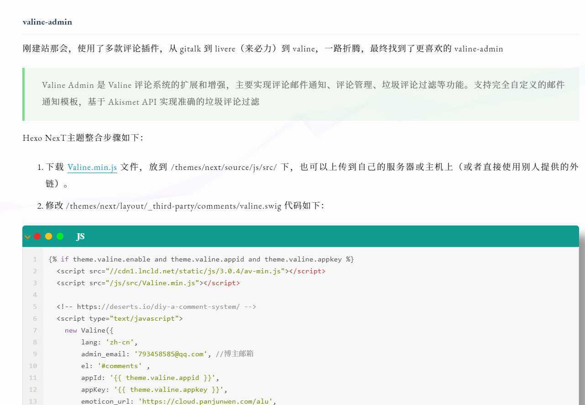Click the emoticon_url cloud.panjunwen.com line
This screenshot has width=585, height=405.
(179, 401)
